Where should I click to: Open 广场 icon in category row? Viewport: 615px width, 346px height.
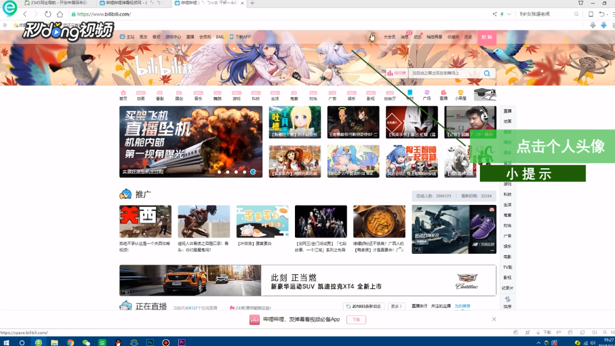[426, 96]
